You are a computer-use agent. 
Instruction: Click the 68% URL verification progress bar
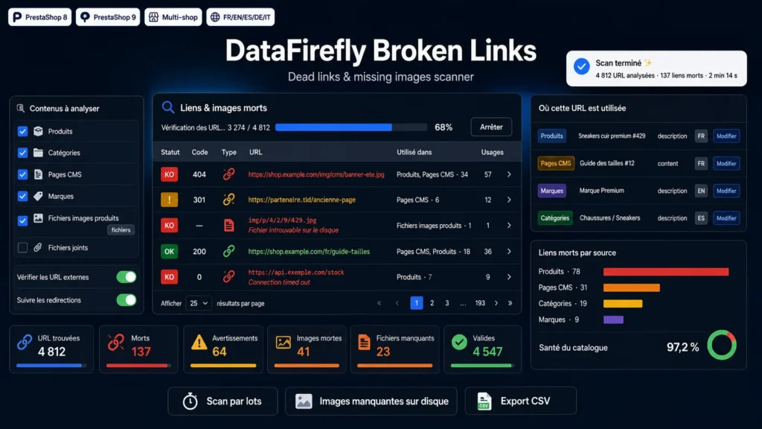pos(351,127)
